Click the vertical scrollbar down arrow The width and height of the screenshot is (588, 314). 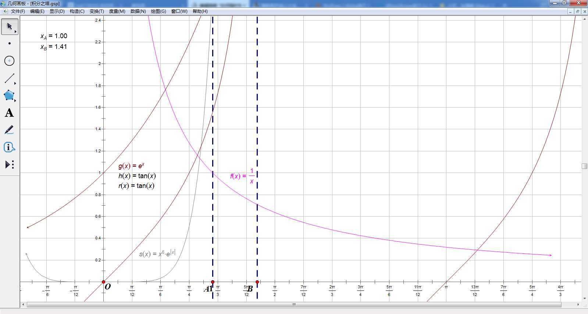point(585,299)
